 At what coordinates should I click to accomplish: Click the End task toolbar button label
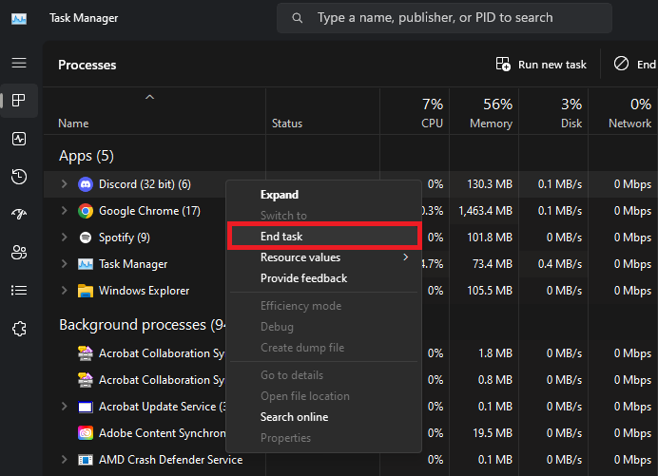coord(647,65)
